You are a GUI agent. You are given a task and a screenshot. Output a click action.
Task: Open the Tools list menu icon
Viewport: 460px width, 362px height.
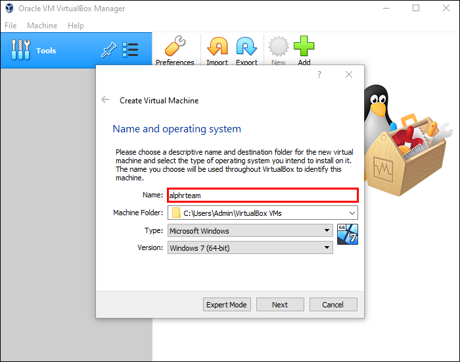[x=130, y=50]
